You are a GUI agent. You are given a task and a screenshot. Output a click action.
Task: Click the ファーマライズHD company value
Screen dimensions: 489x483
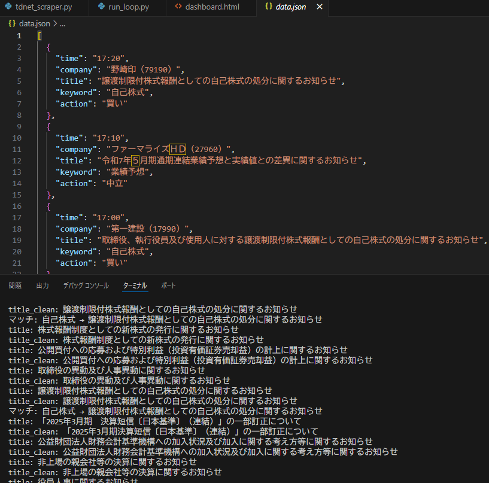point(168,149)
